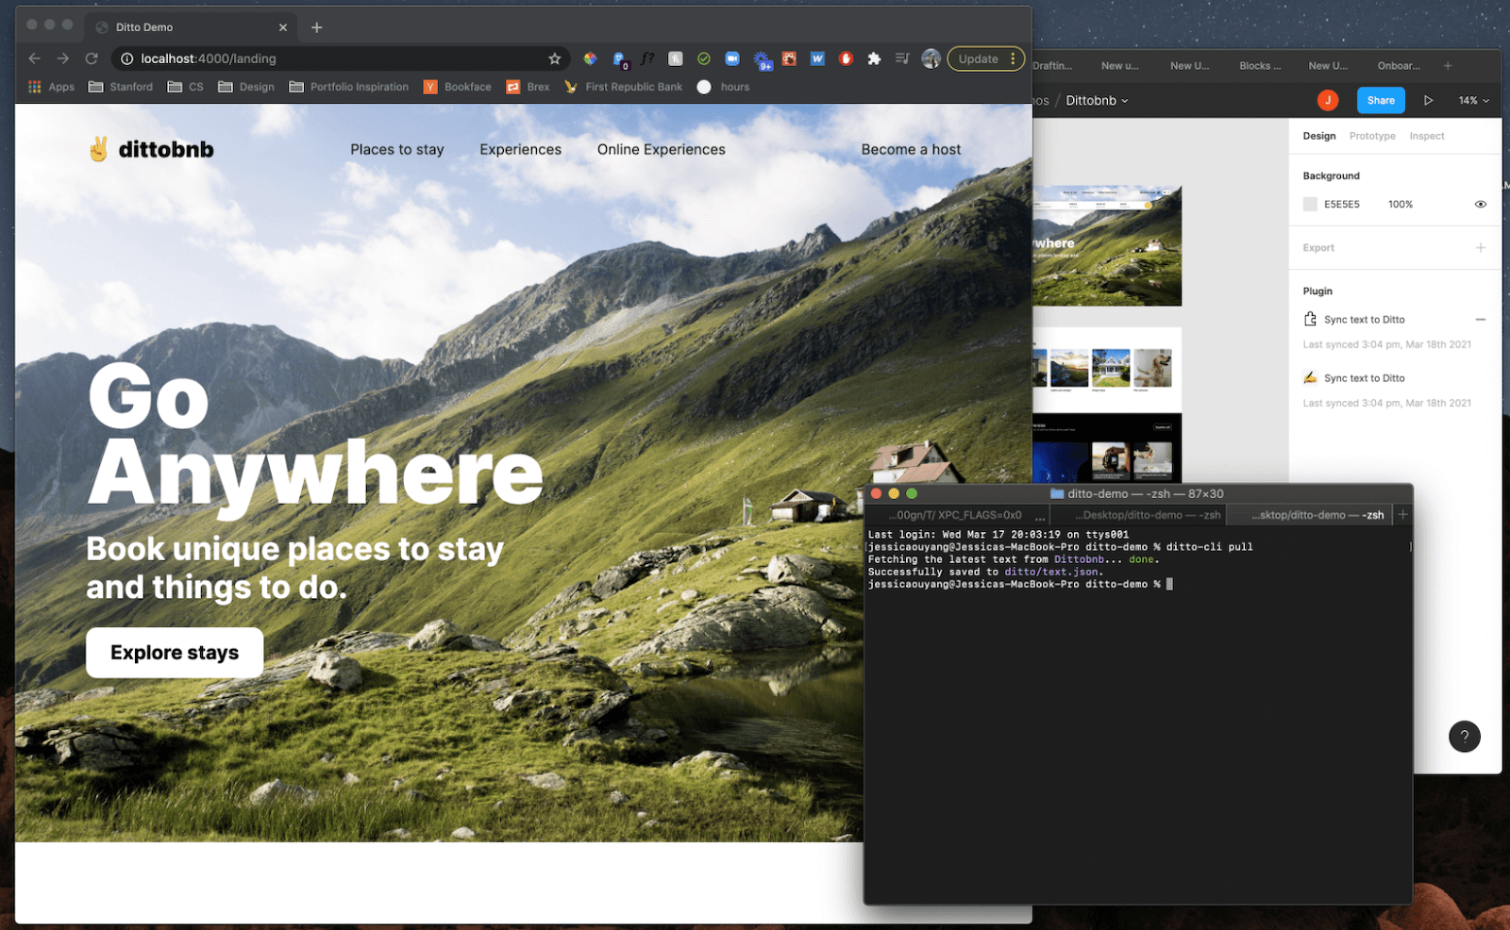Viewport: 1510px width, 930px height.
Task: Add a new Figma tab
Action: (x=1448, y=66)
